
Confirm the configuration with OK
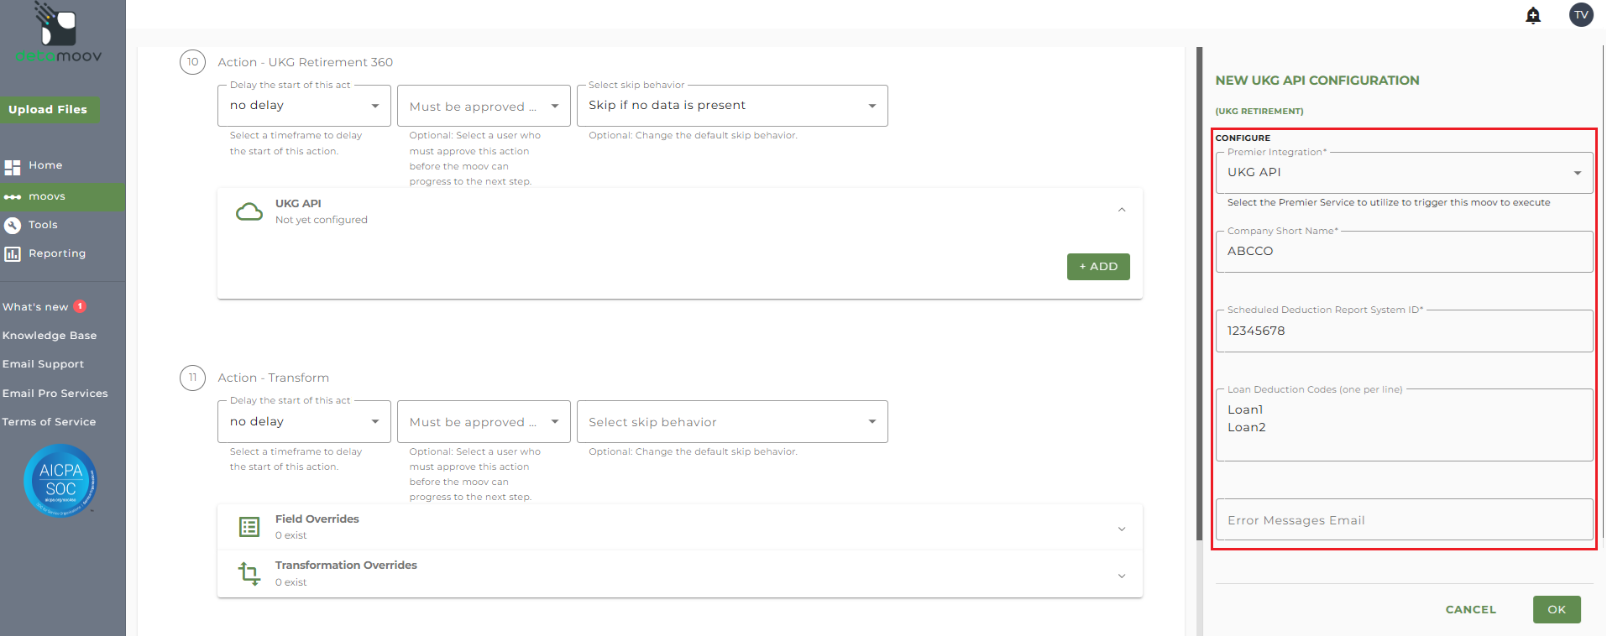(1557, 610)
